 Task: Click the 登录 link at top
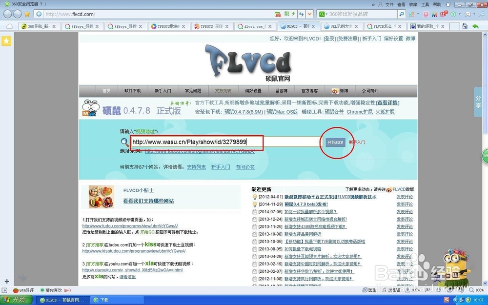[329, 39]
